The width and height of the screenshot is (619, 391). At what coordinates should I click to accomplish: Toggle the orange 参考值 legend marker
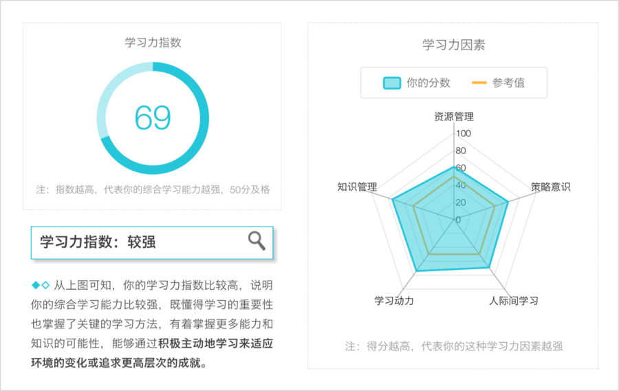click(x=479, y=83)
